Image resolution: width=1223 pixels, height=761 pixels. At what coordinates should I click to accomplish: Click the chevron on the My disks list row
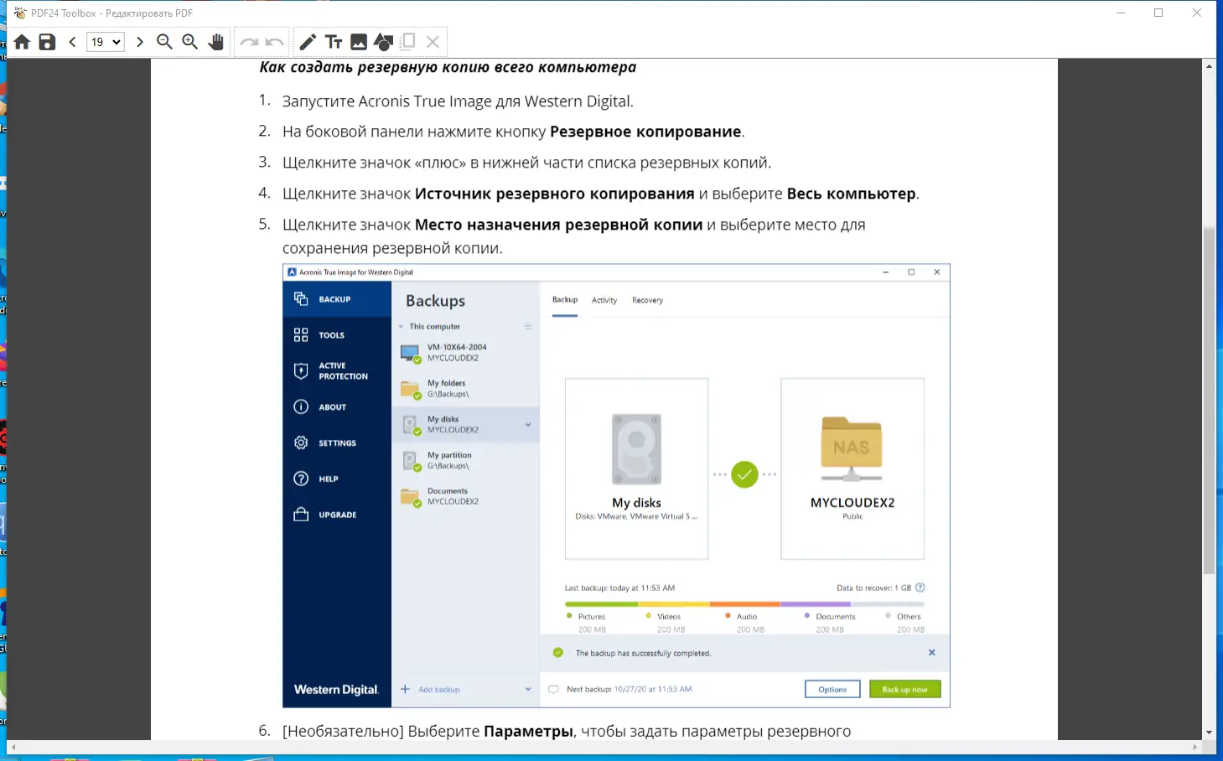528,425
